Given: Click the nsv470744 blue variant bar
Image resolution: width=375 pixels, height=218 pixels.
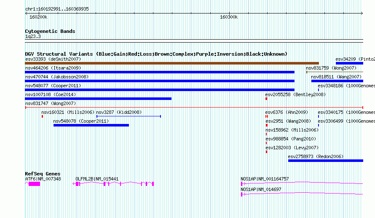Looking at the screenshot, I should pyautogui.click(x=160, y=81).
